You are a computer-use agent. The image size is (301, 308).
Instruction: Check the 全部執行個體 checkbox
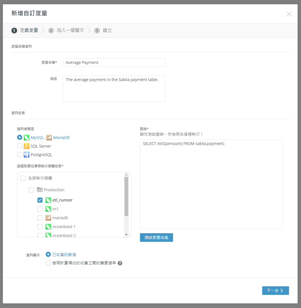pyautogui.click(x=23, y=178)
